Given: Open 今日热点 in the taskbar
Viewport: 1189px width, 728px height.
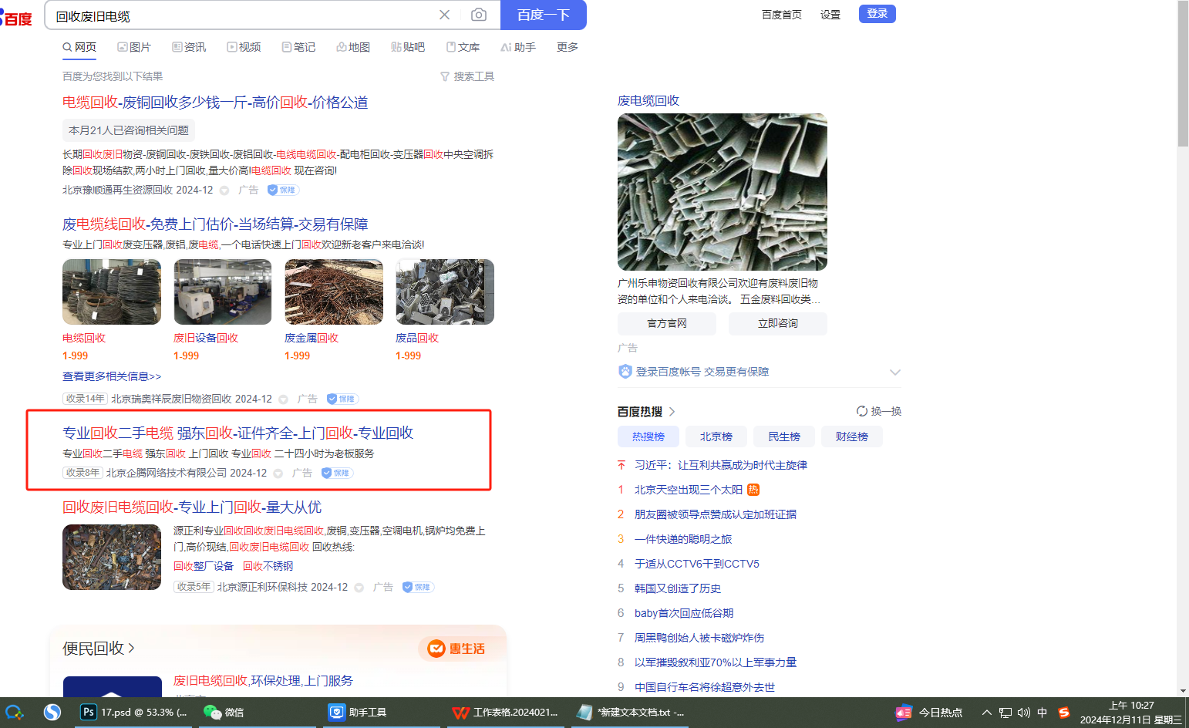Looking at the screenshot, I should pyautogui.click(x=928, y=712).
